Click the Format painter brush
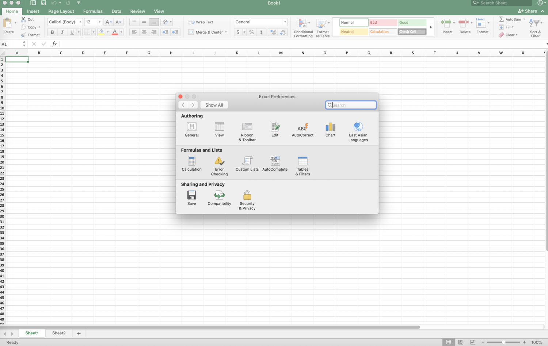This screenshot has height=346, width=548. coord(23,35)
